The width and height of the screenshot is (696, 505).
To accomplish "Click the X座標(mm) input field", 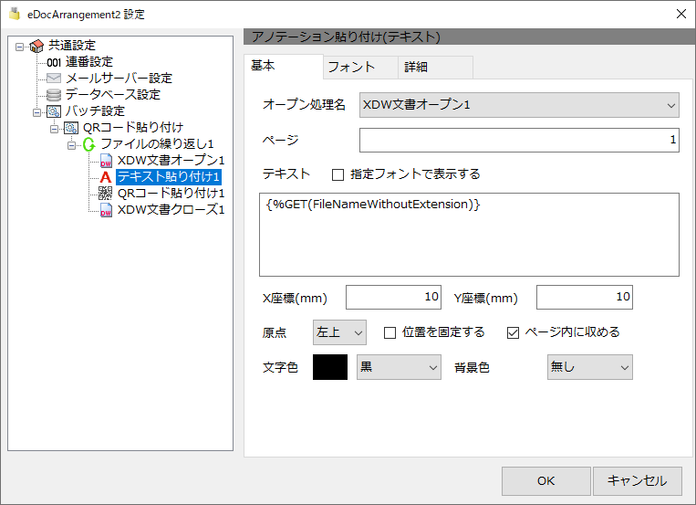I will [x=393, y=297].
